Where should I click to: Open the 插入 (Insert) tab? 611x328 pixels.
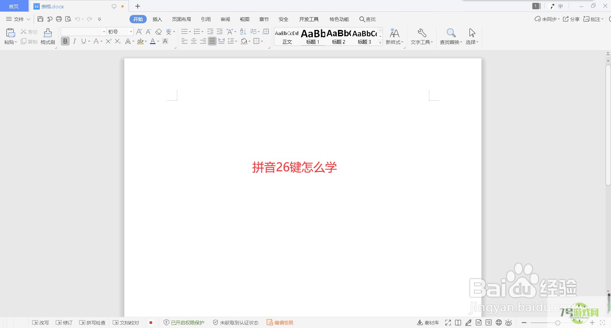pyautogui.click(x=157, y=19)
